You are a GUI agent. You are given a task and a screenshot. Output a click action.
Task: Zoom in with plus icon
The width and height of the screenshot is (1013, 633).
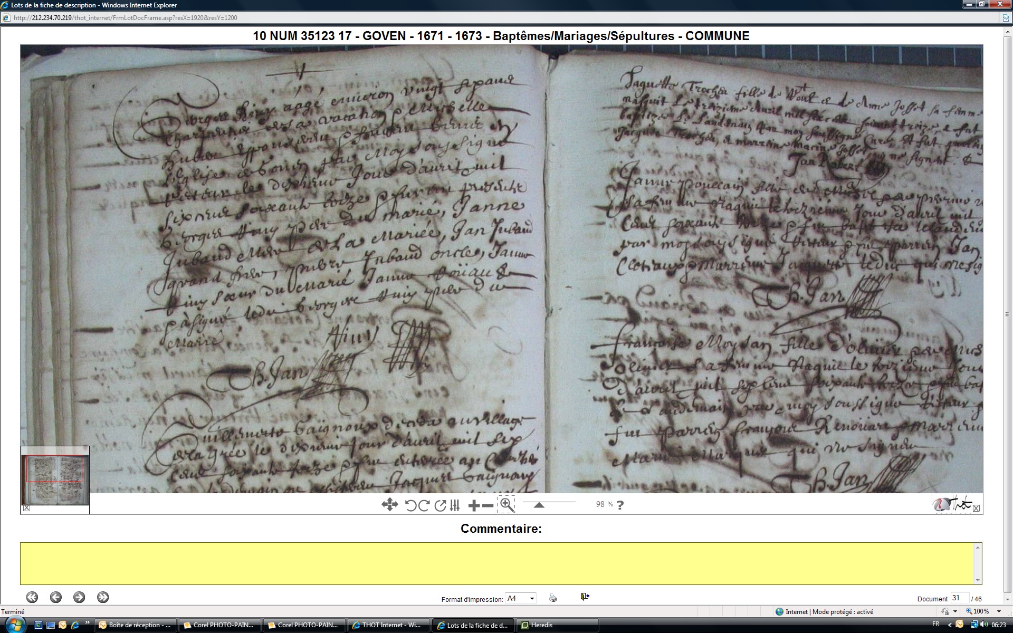pyautogui.click(x=474, y=505)
